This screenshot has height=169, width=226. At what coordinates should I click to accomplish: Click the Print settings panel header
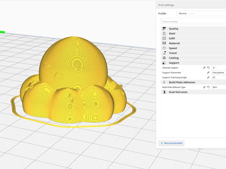tap(191, 5)
